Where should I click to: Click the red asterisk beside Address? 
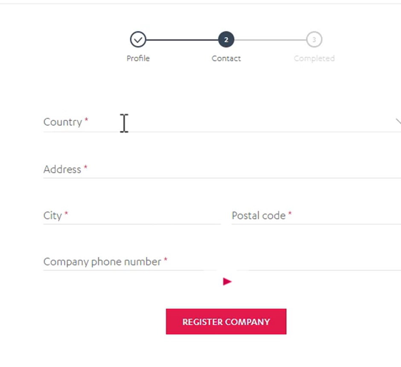pyautogui.click(x=85, y=168)
